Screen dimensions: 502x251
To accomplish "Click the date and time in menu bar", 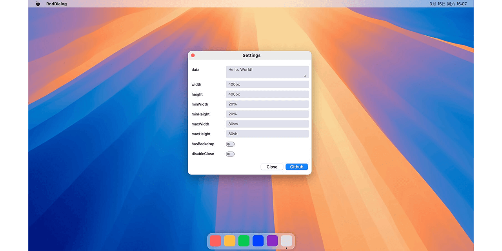I will [448, 4].
